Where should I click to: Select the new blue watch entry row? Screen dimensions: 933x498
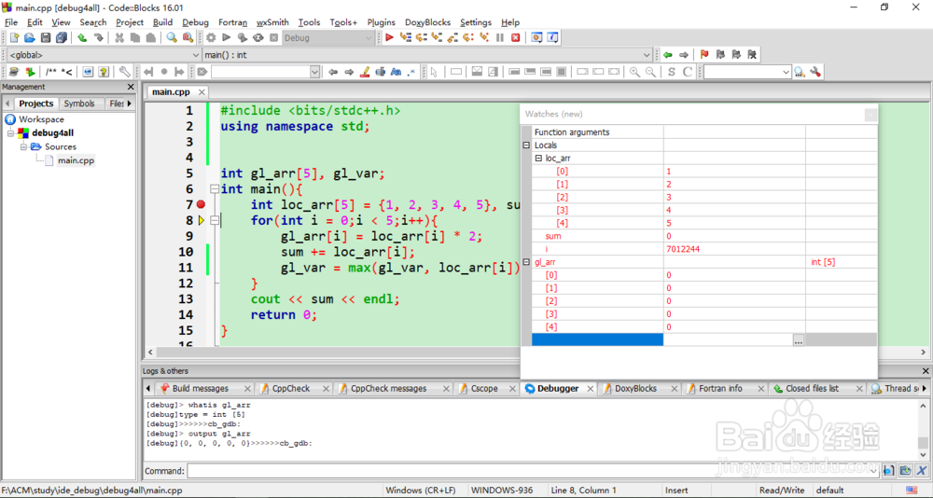(597, 339)
